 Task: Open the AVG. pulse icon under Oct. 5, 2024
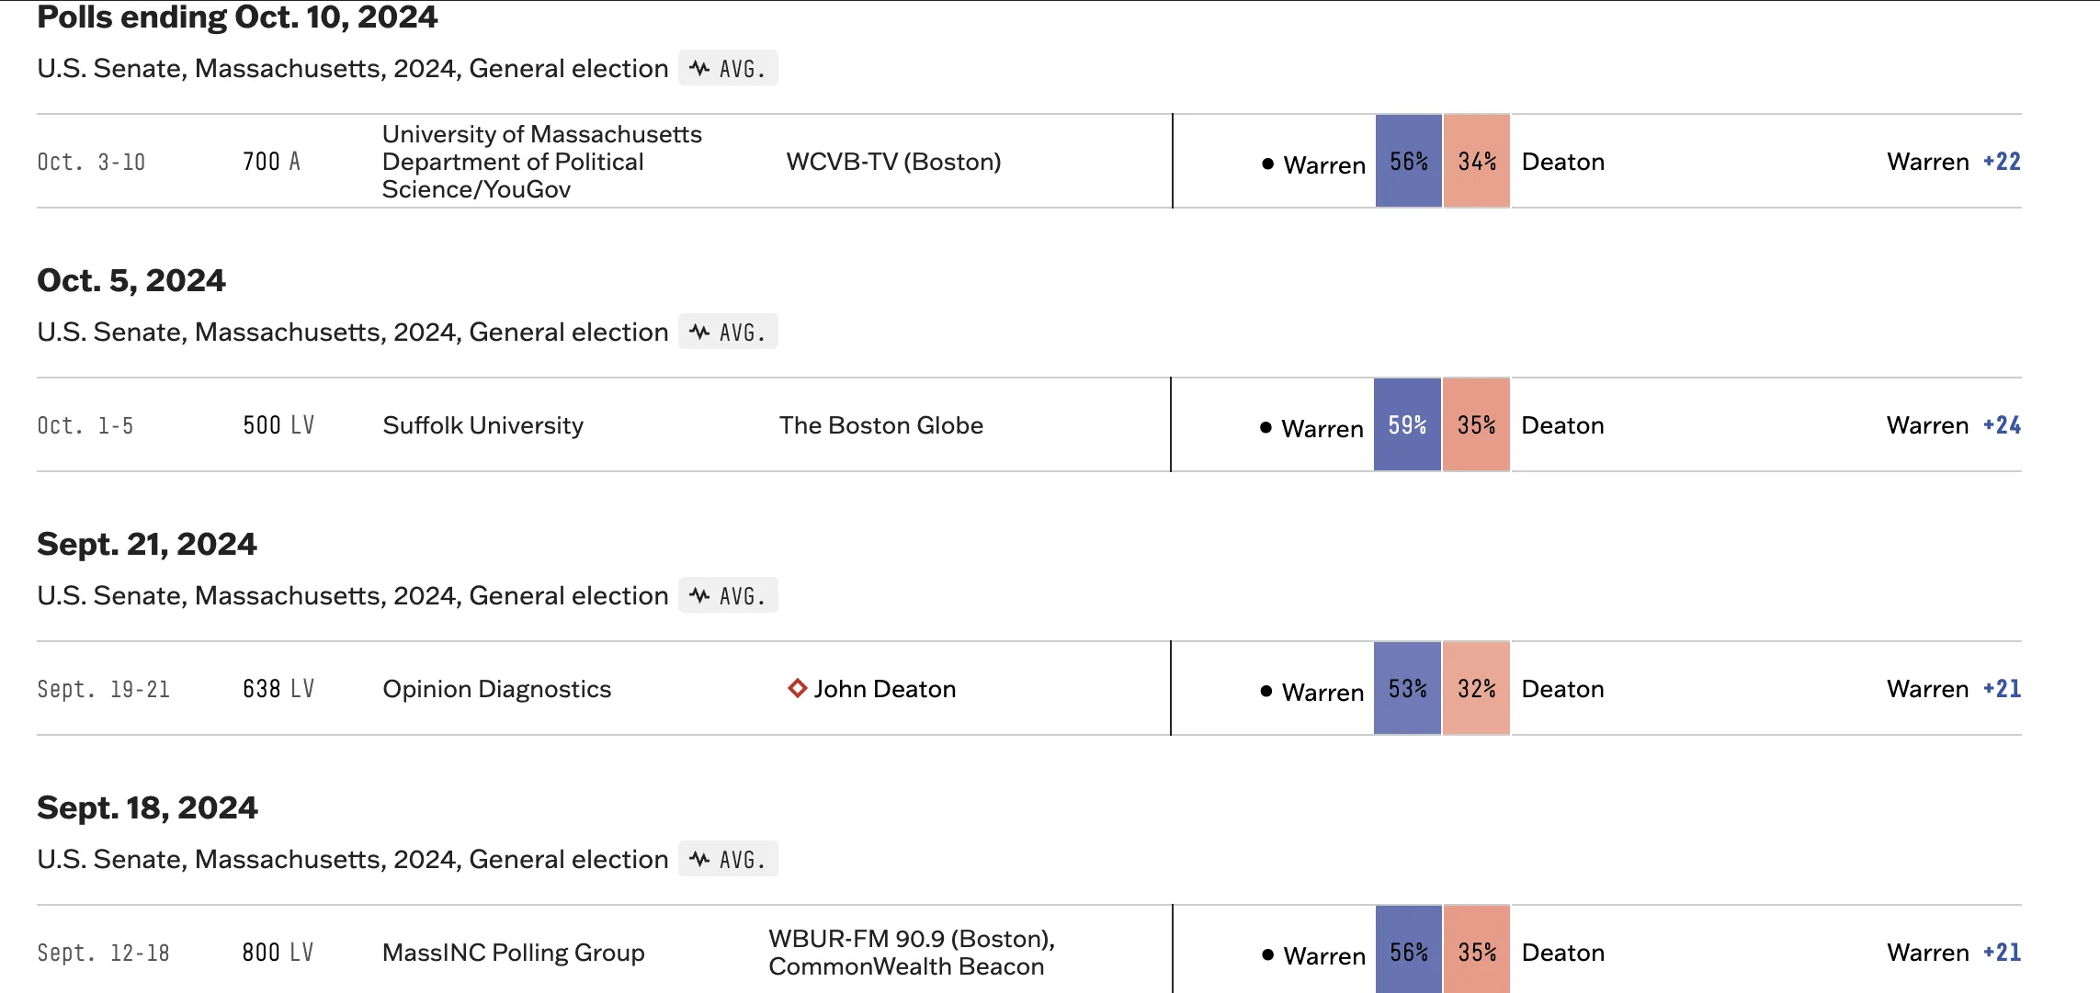(700, 333)
